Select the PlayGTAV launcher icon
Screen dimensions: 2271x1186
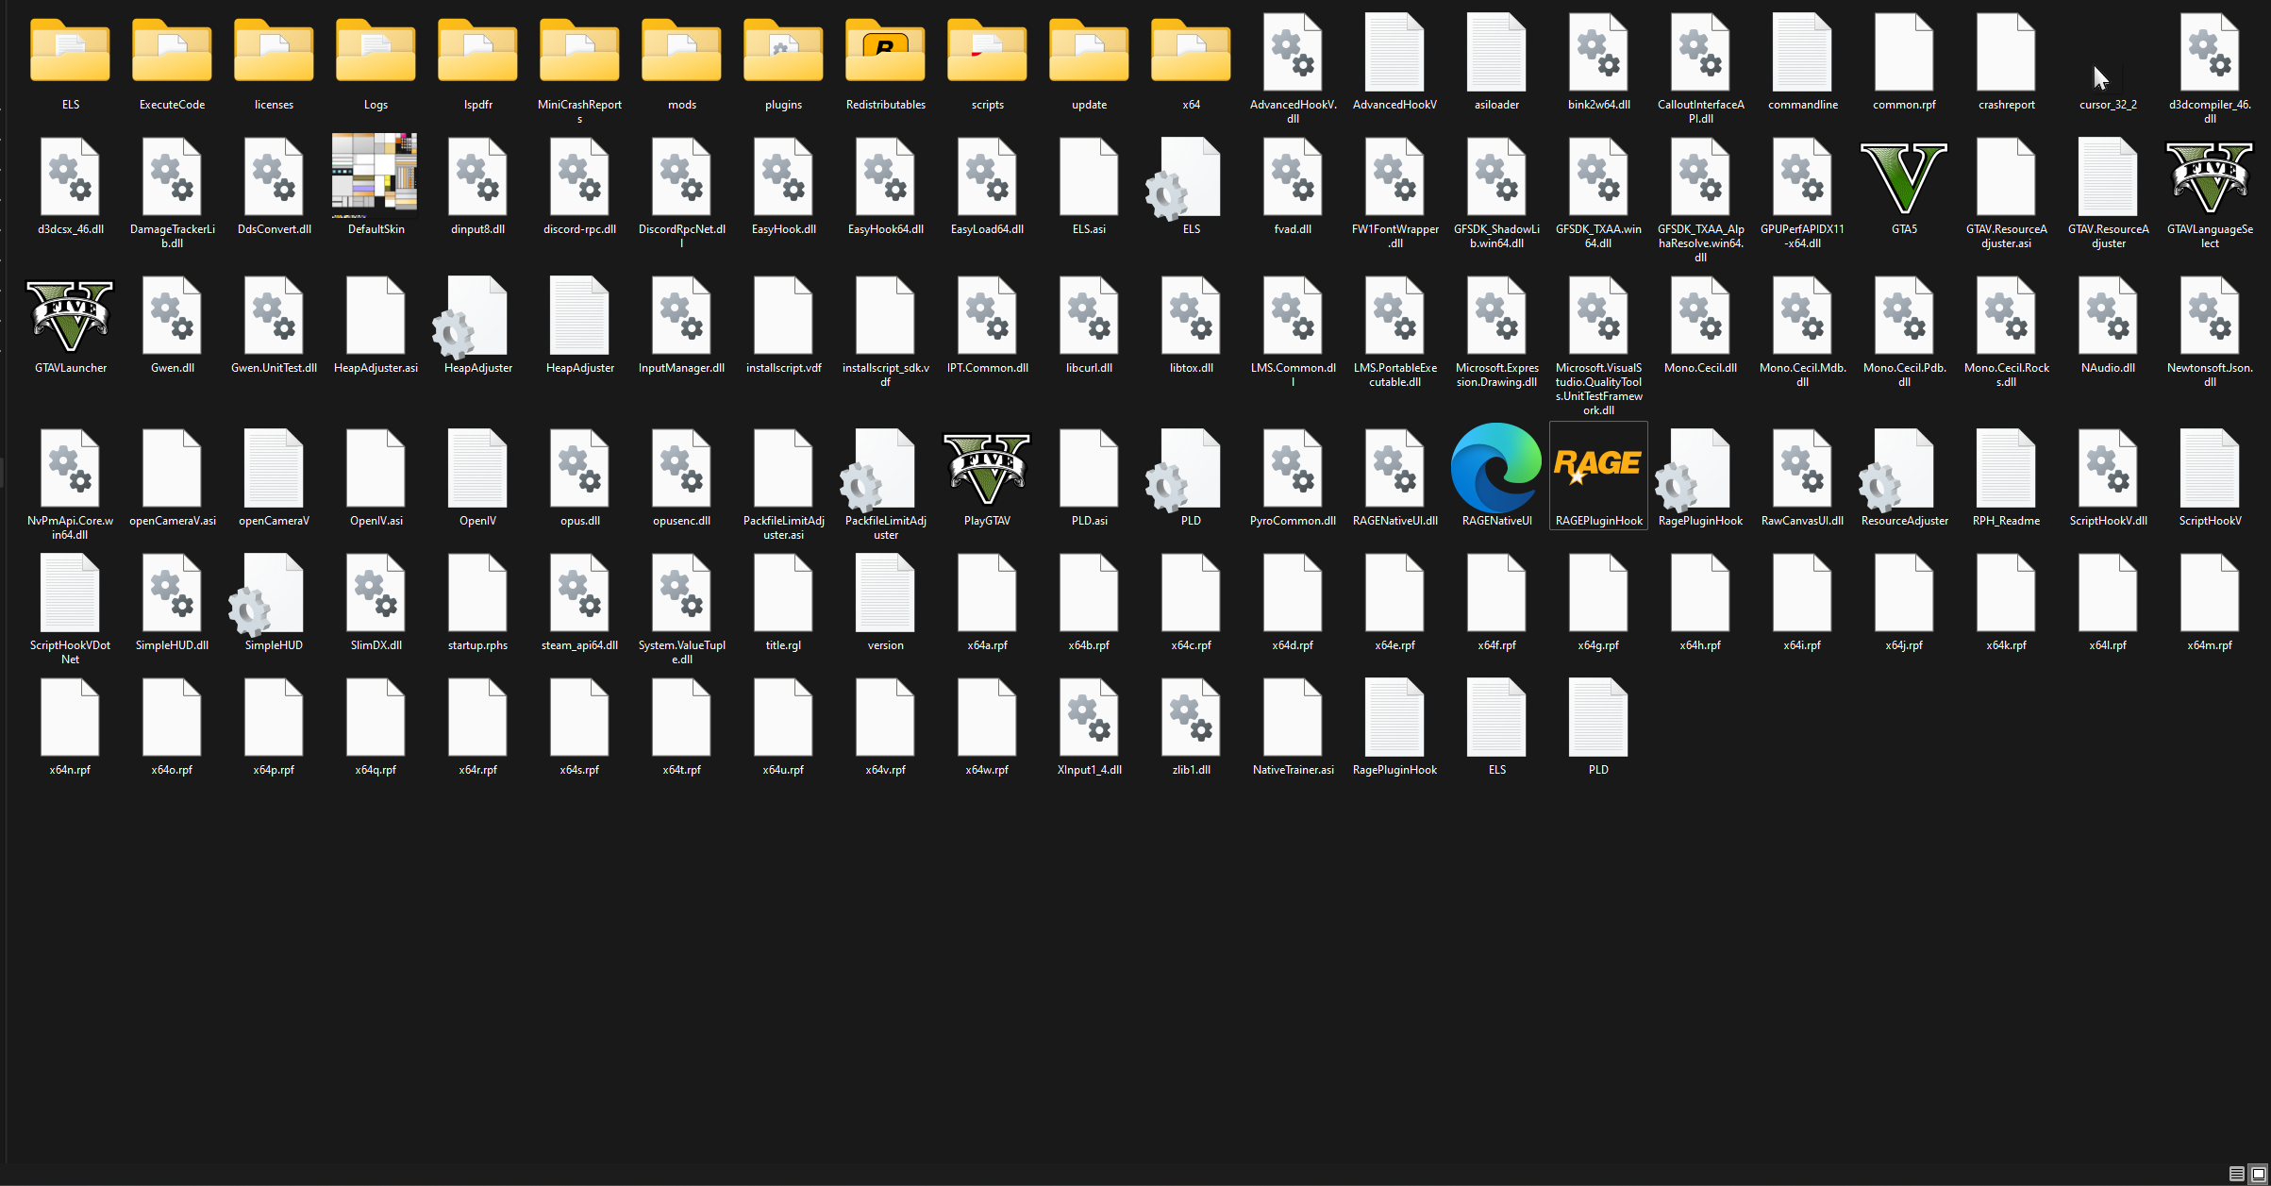(x=987, y=469)
